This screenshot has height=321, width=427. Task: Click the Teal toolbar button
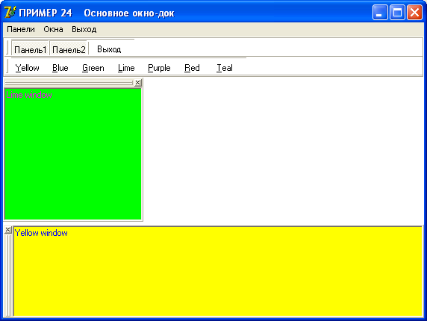point(225,67)
